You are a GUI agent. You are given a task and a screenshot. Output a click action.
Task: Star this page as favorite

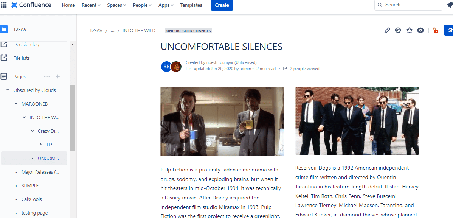point(409,31)
